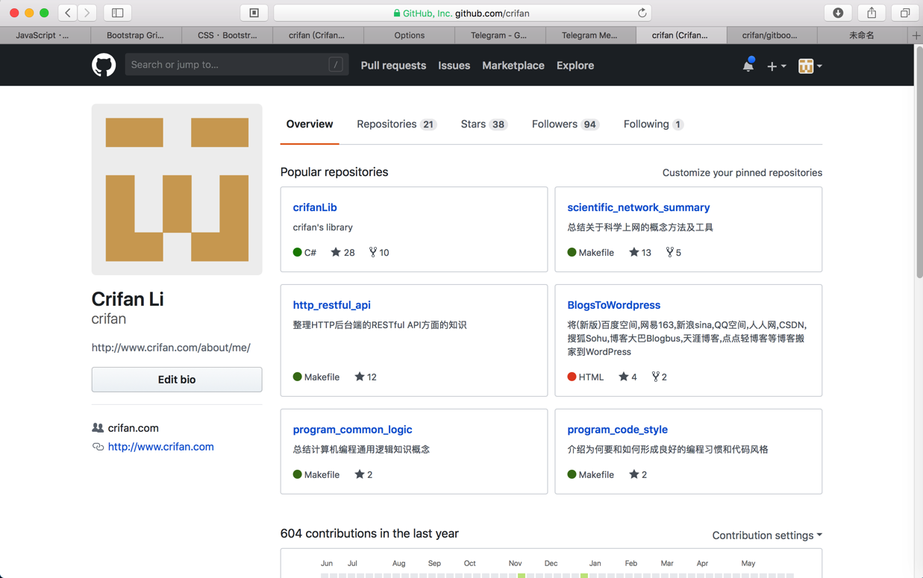923x578 pixels.
Task: View BlogsToWordpress 2 forks
Action: [x=659, y=377]
